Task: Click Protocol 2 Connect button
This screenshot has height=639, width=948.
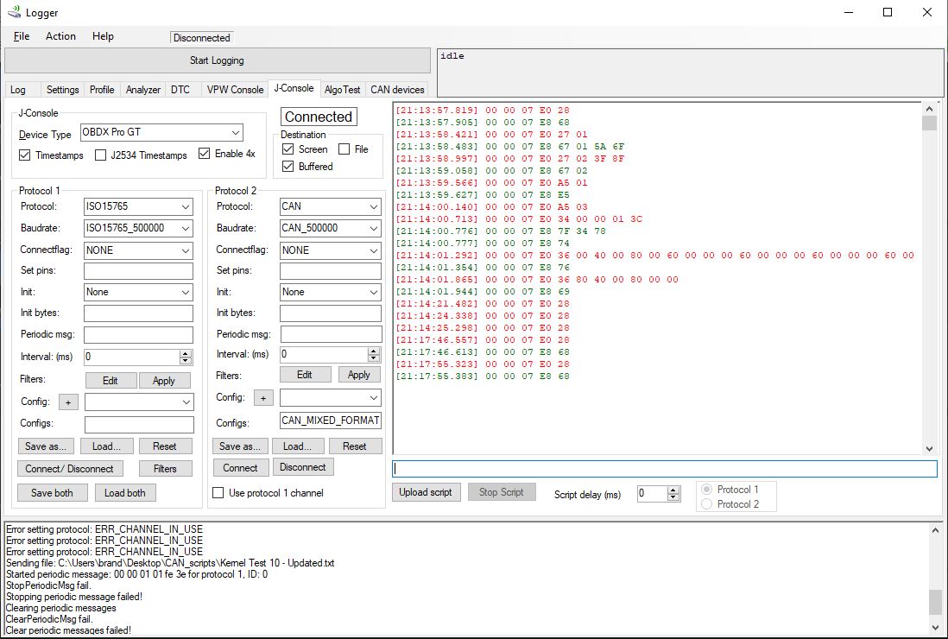Action: click(x=240, y=468)
